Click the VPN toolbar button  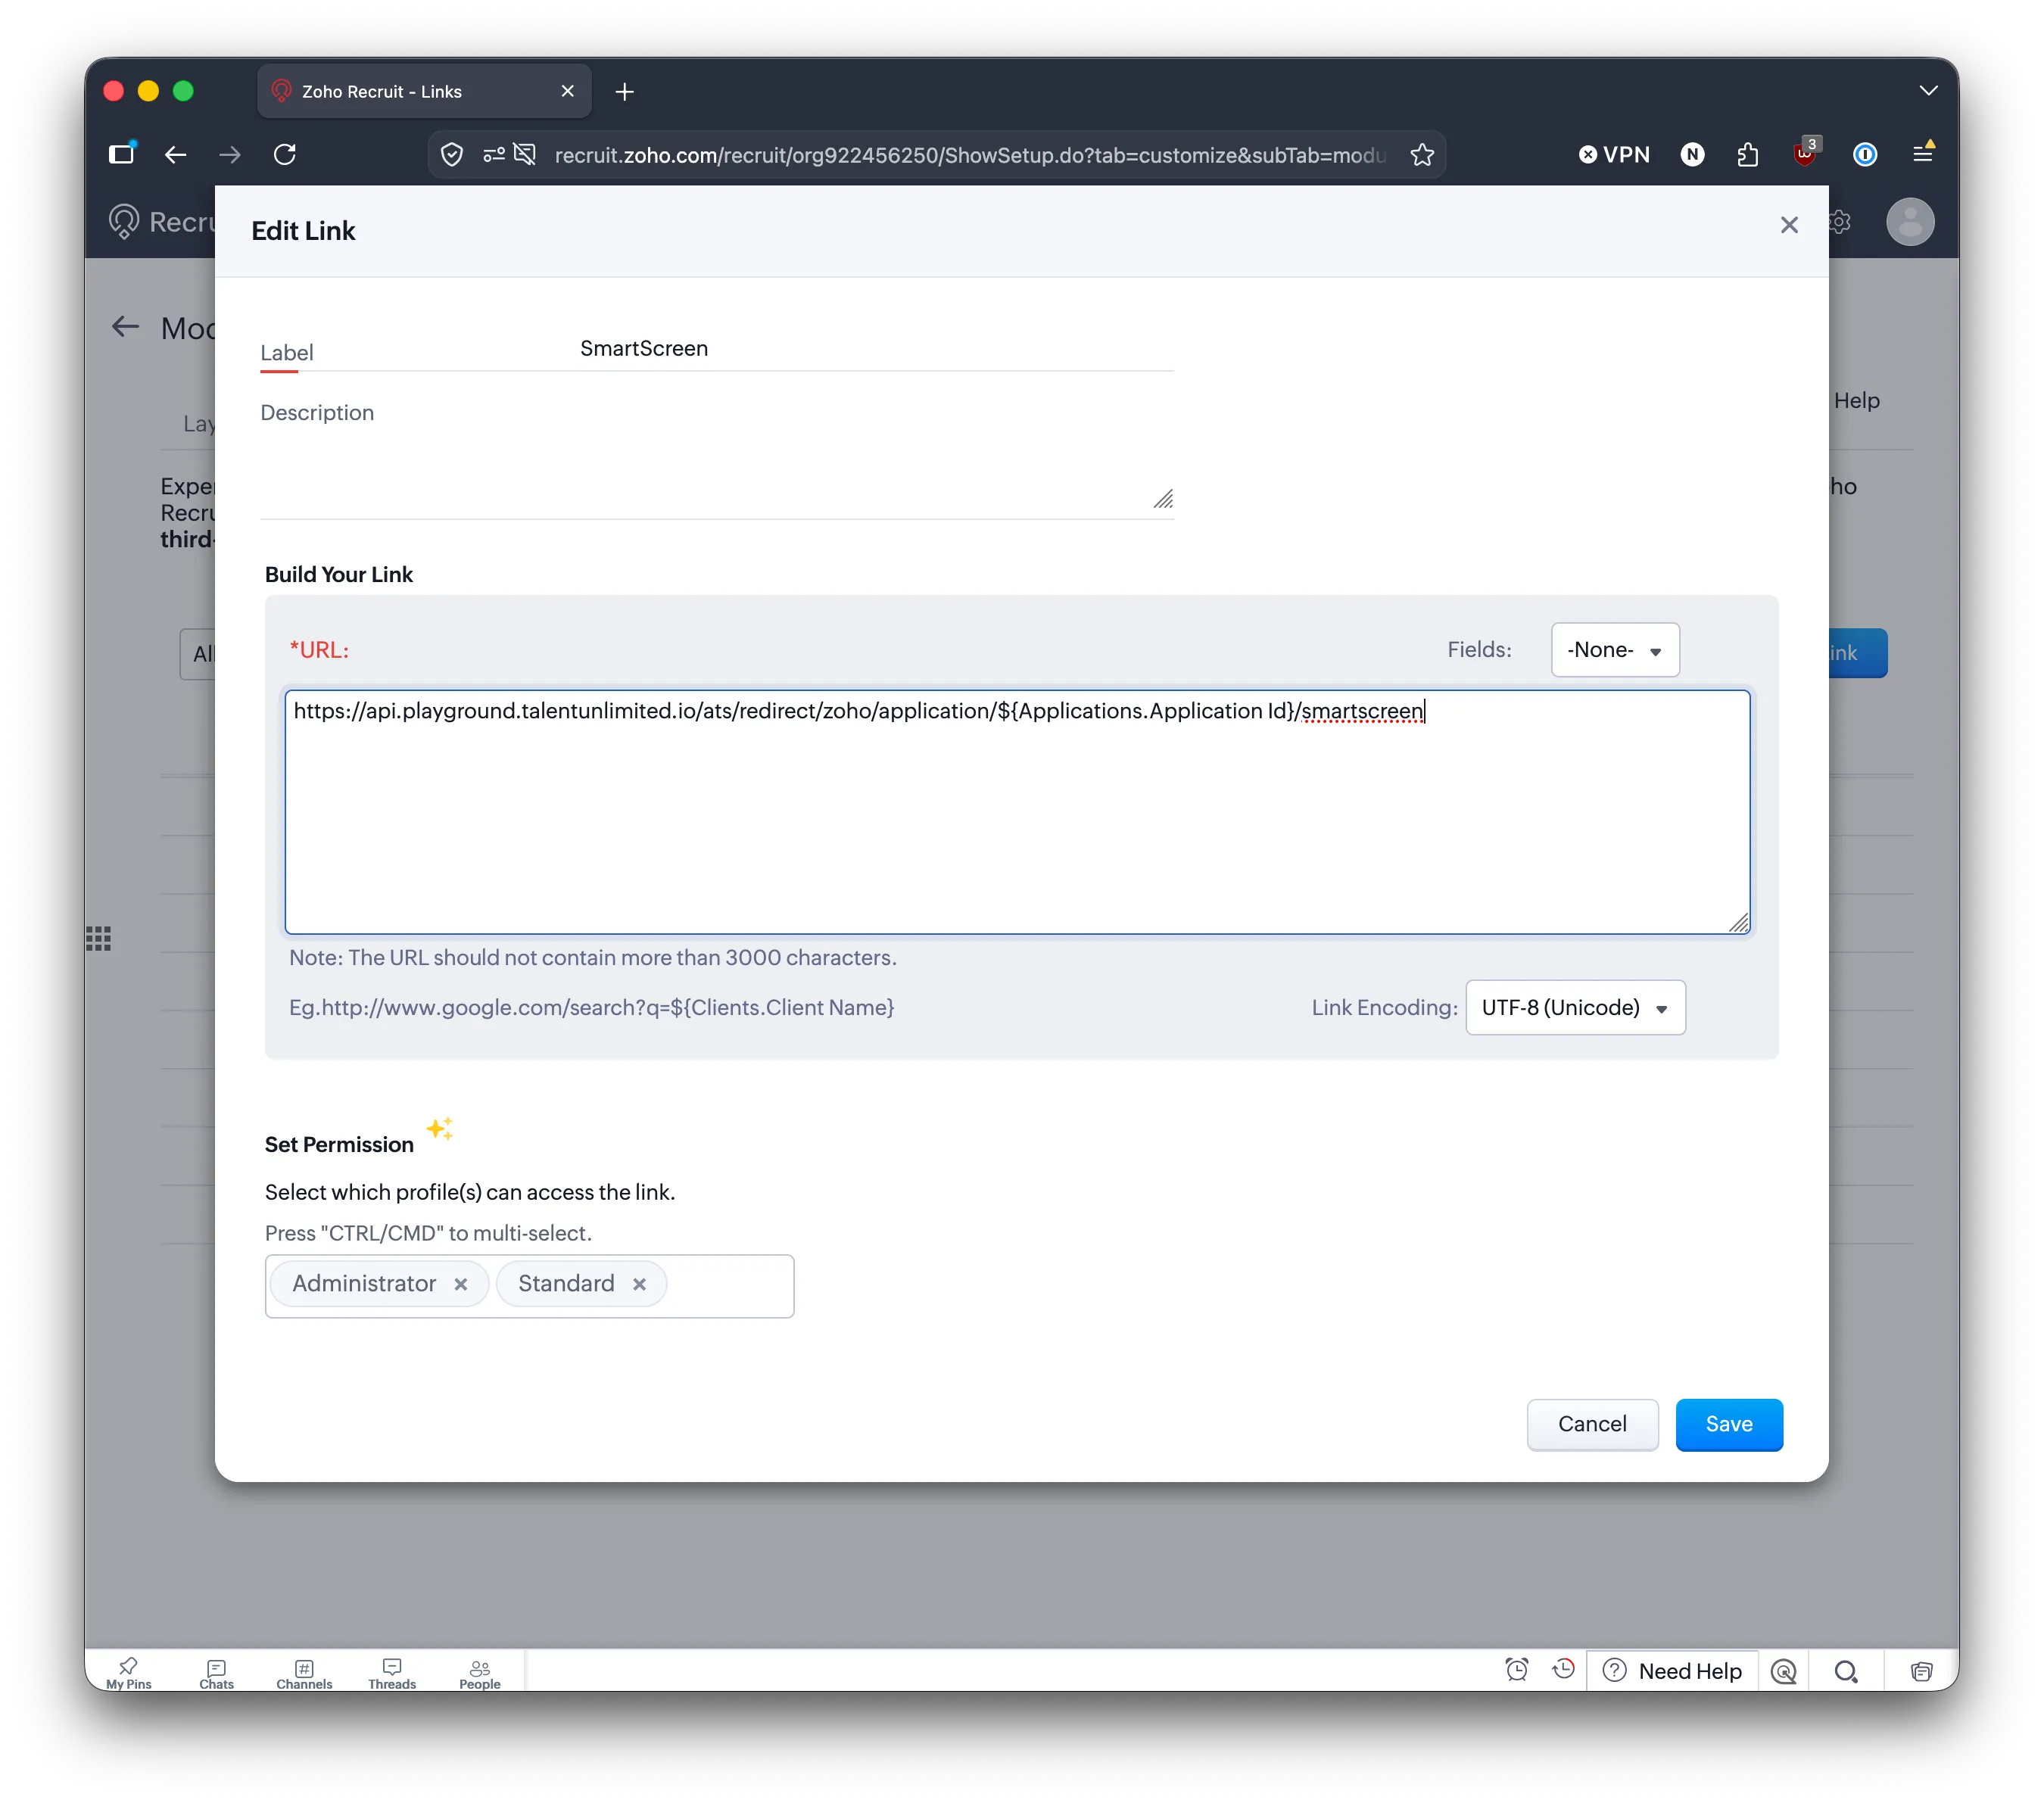(1614, 154)
